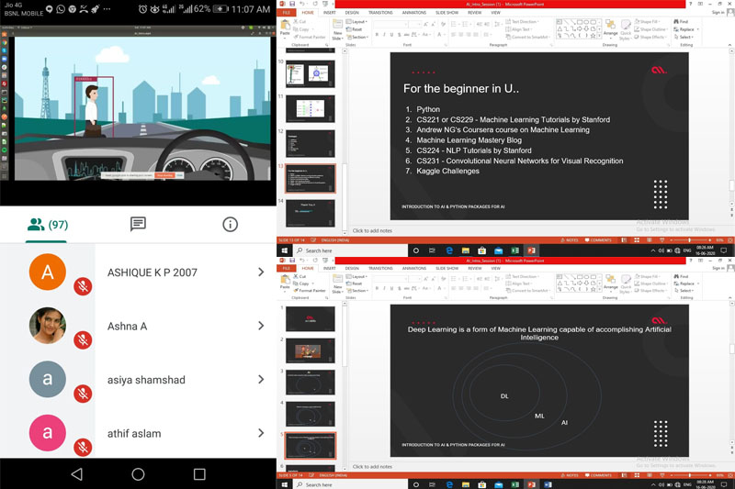Click the NOTES button in upper PowerPoint status bar
The width and height of the screenshot is (735, 489).
569,240
